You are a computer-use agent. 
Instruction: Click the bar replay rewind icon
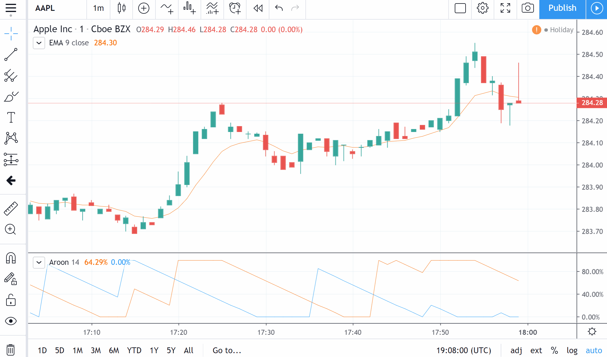(x=258, y=8)
